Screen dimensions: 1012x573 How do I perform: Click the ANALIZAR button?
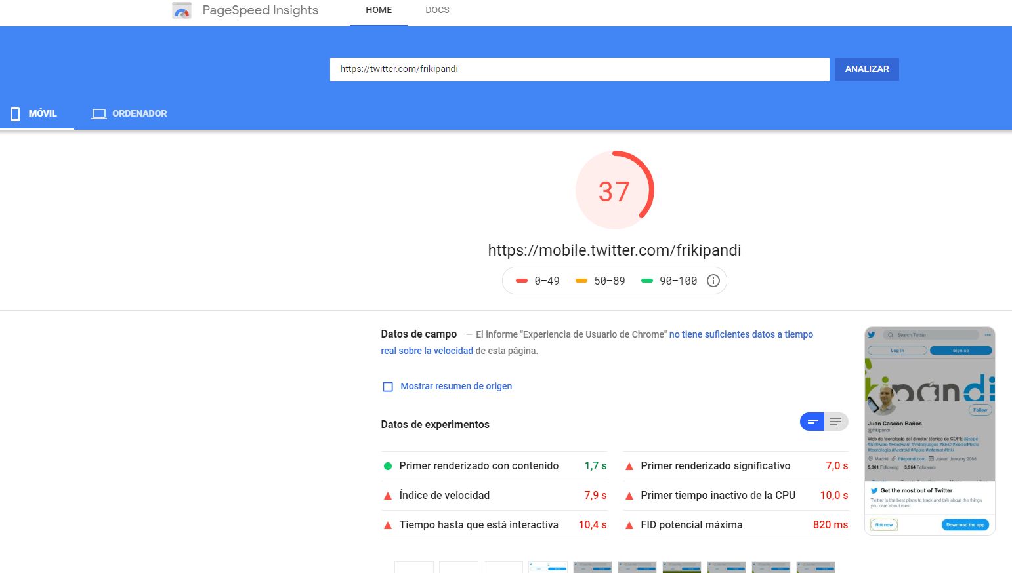click(x=867, y=69)
